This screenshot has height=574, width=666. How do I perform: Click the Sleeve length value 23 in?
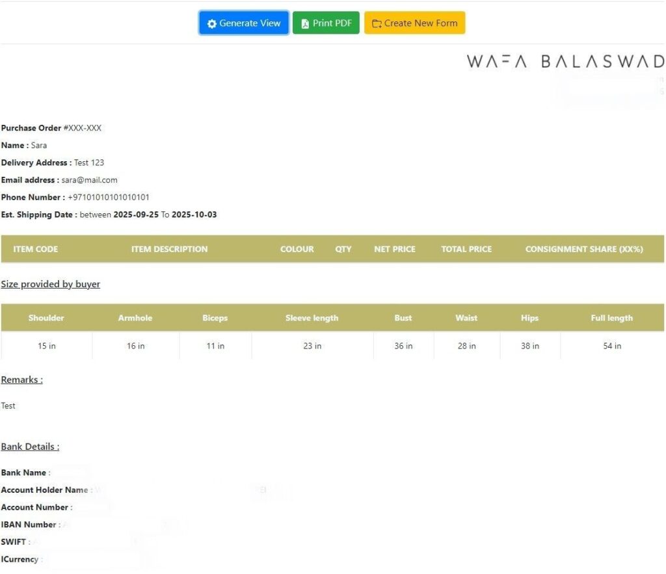click(312, 346)
